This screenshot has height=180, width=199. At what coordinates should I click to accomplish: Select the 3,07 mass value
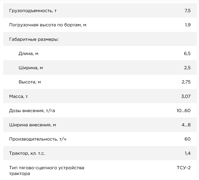click(x=186, y=96)
